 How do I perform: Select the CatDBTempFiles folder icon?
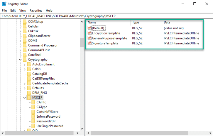point(29,79)
